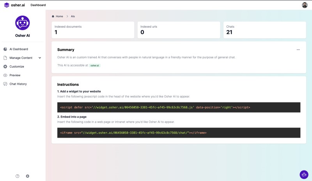This screenshot has height=181, width=312.
Task: Open the user profile avatar
Action: click(305, 5)
